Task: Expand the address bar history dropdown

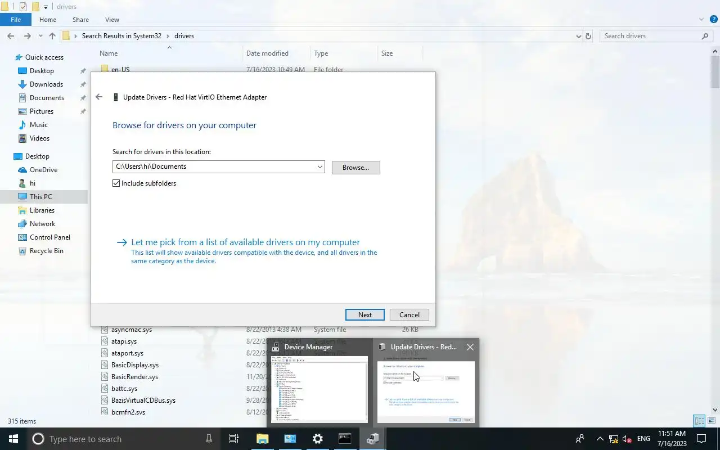Action: click(x=579, y=36)
